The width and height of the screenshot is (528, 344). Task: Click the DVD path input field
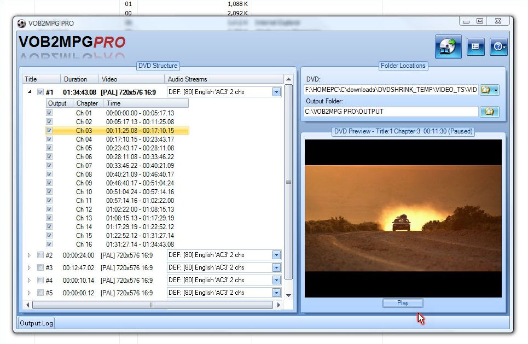click(391, 90)
